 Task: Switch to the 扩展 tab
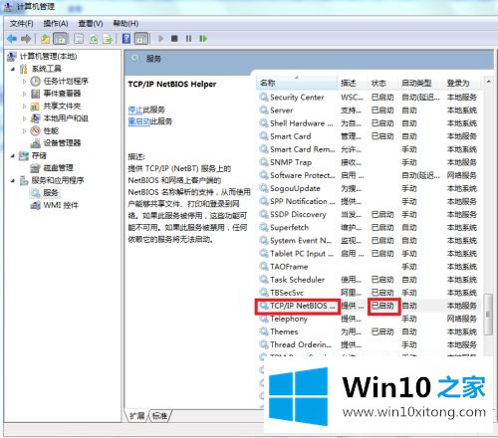click(136, 415)
